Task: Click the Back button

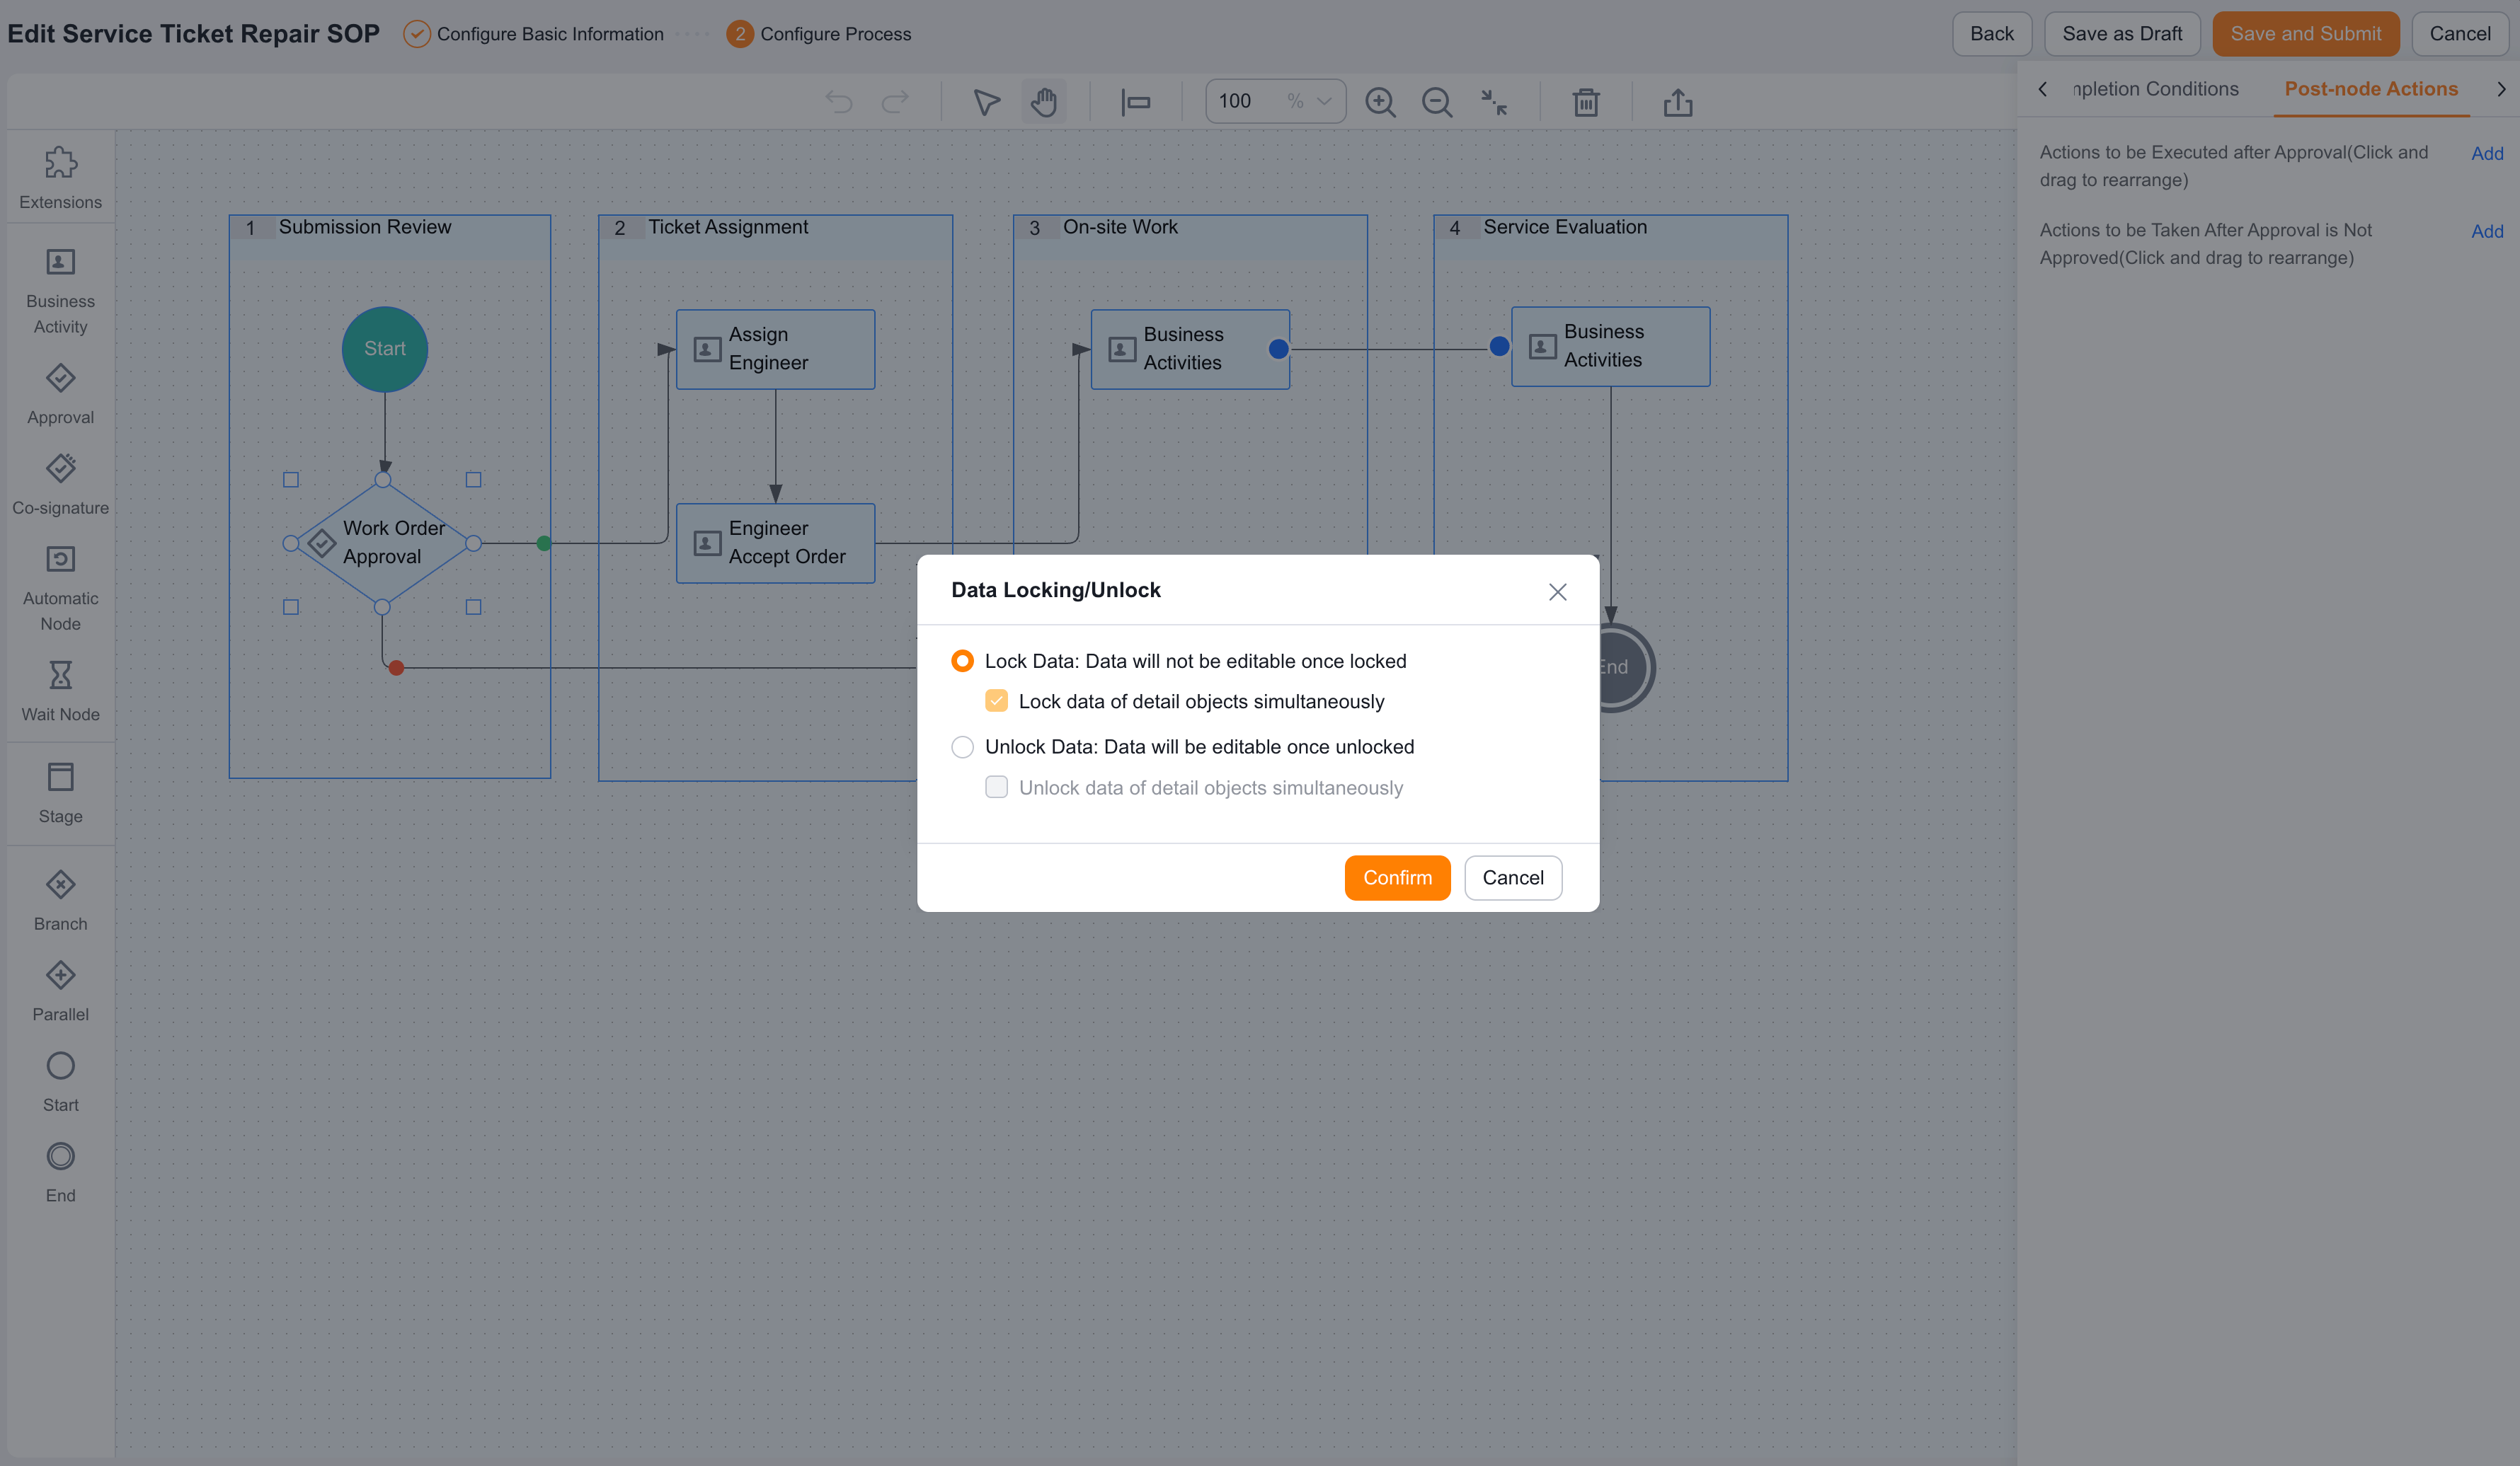Action: point(1991,34)
